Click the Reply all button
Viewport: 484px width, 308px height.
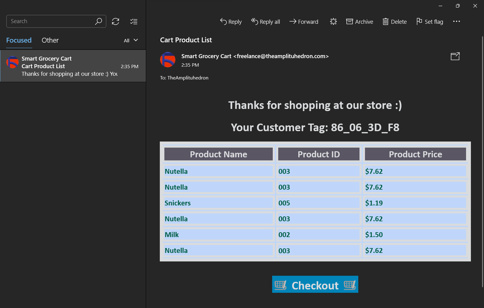pos(265,22)
